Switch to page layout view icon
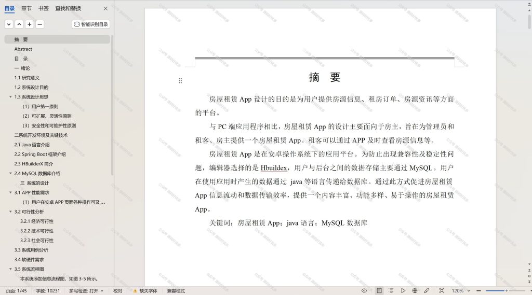Image resolution: width=532 pixels, height=295 pixels. click(379, 291)
